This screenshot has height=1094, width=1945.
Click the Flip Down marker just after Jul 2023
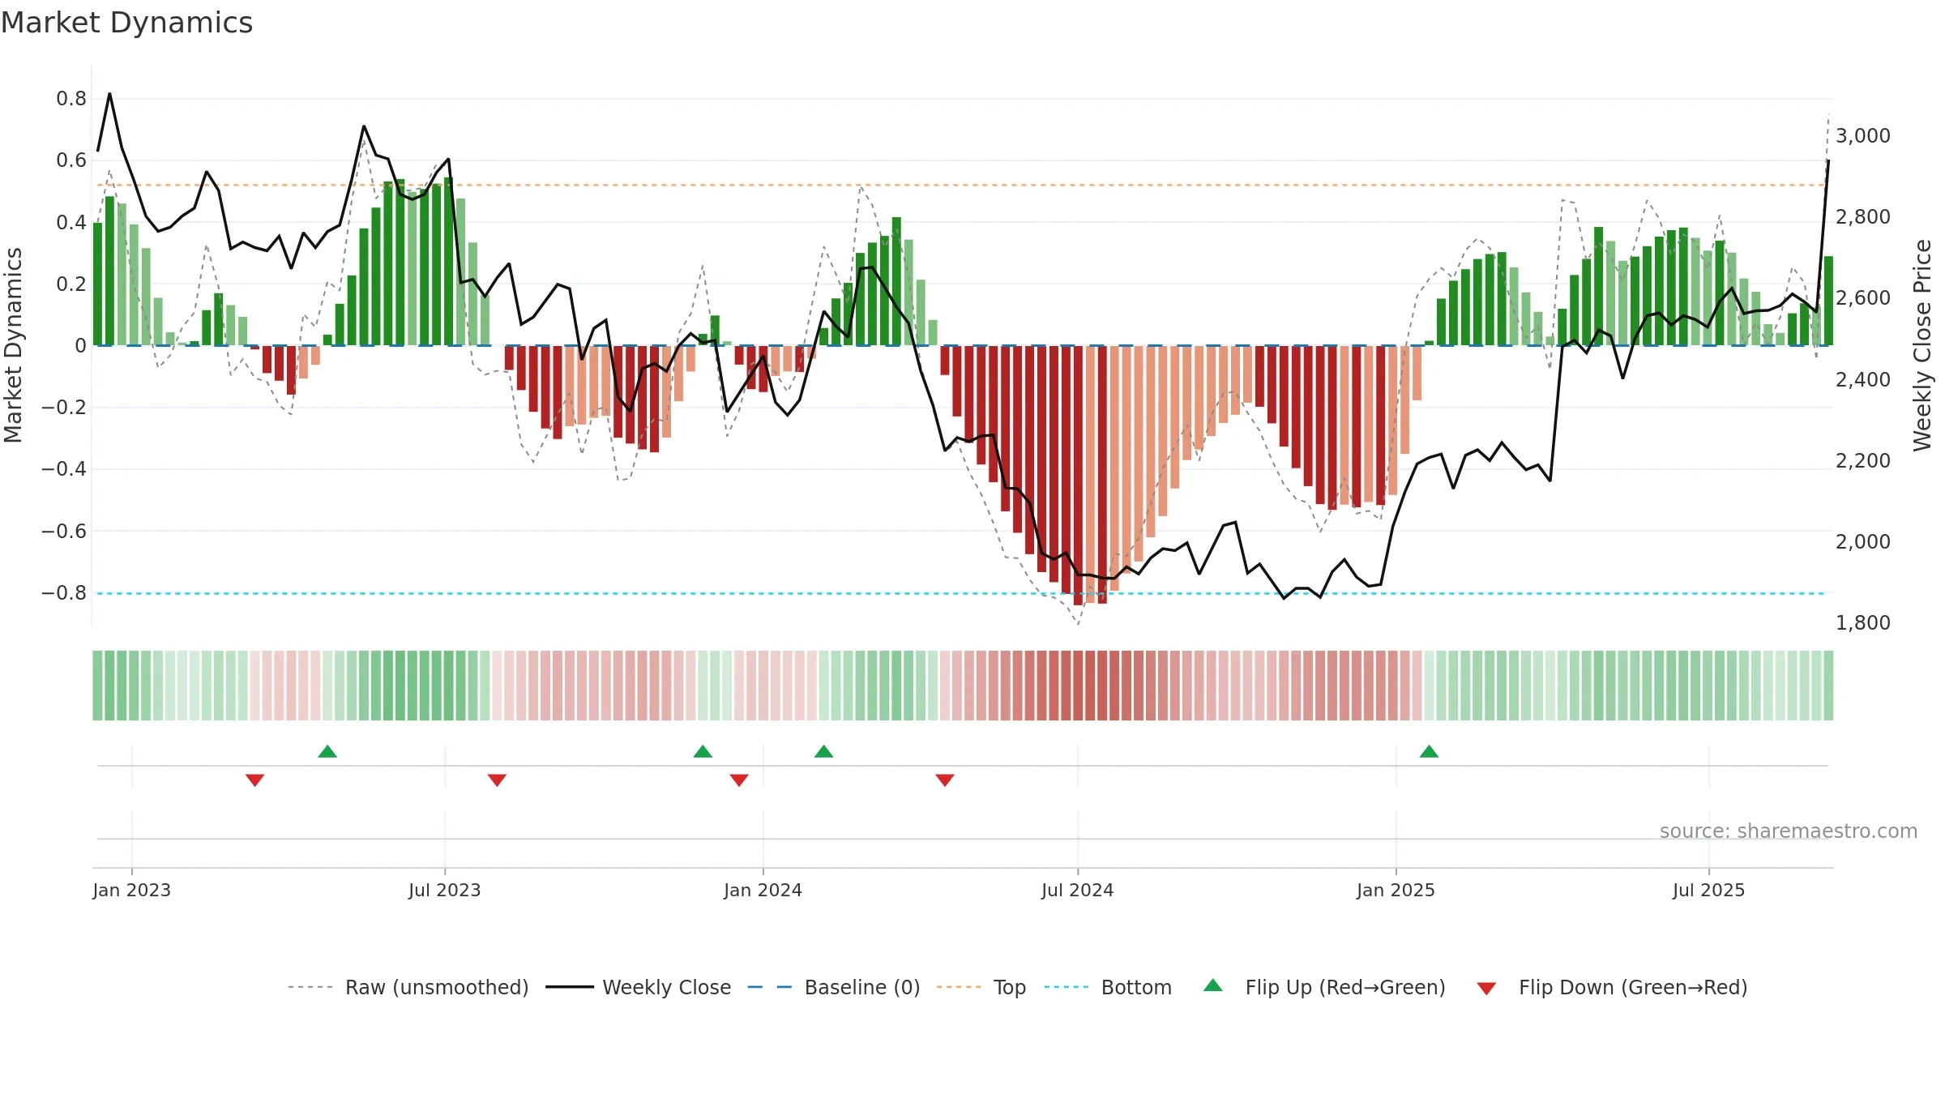pos(497,780)
